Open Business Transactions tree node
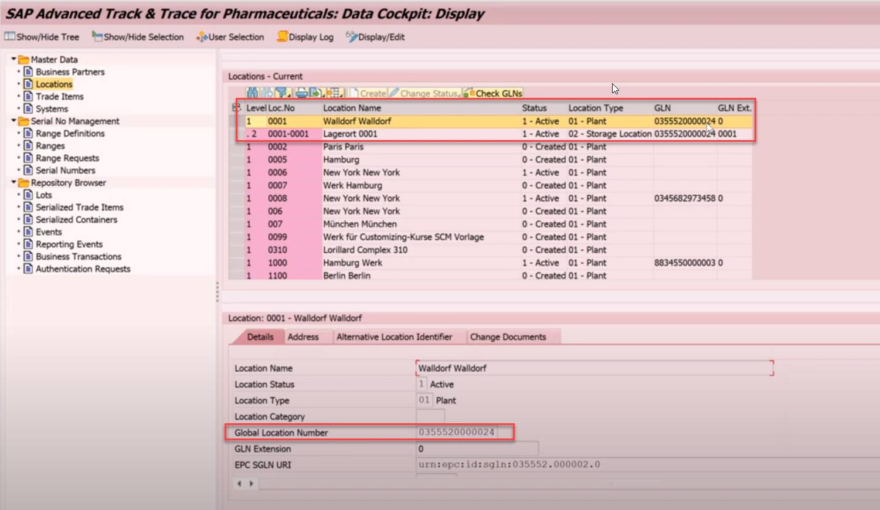 pyautogui.click(x=78, y=256)
